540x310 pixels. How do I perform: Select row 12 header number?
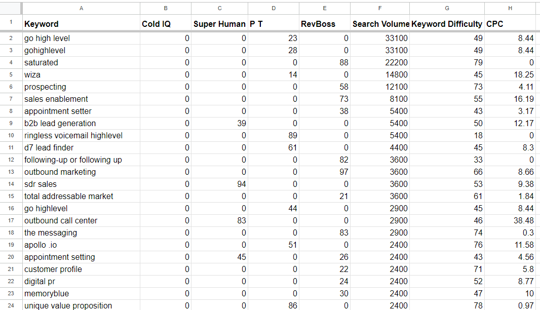(x=11, y=160)
